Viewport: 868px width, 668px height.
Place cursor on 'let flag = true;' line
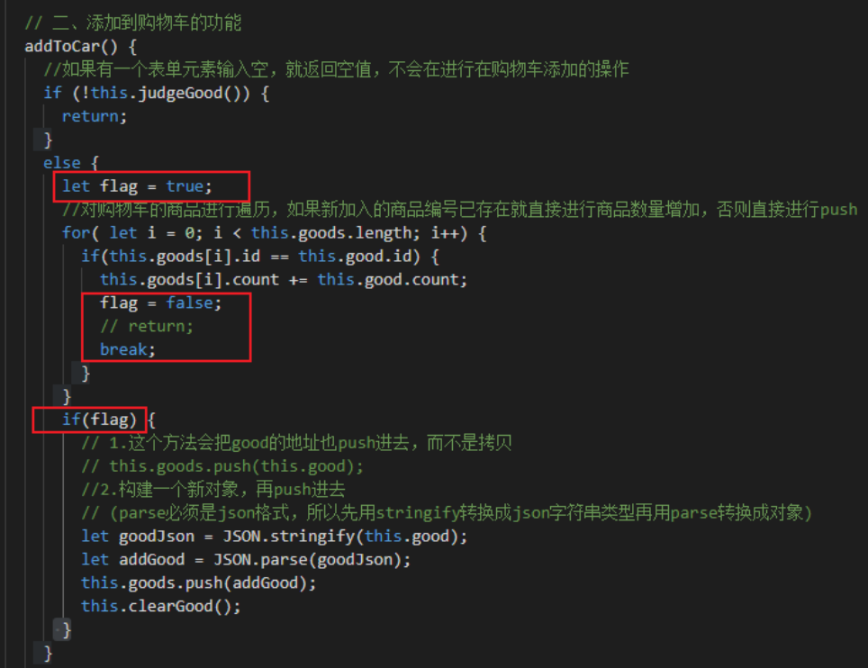coord(137,186)
